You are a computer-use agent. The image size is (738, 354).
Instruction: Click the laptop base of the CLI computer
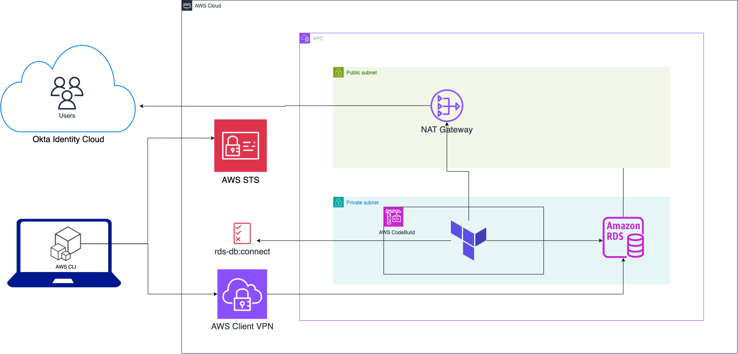pyautogui.click(x=64, y=280)
